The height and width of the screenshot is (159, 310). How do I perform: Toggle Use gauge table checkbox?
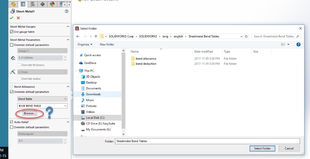tap(12, 32)
